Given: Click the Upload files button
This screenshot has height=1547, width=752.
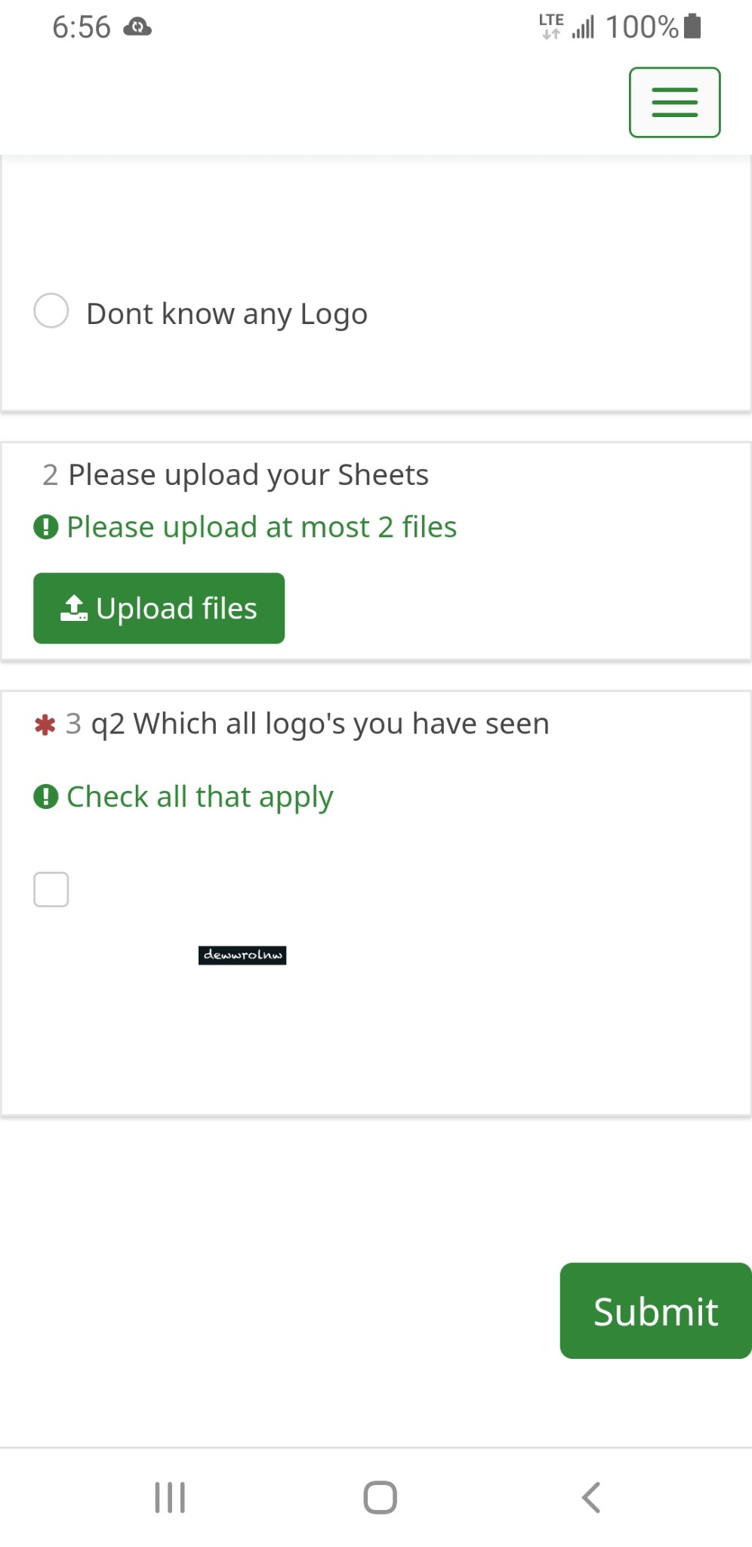Looking at the screenshot, I should click(x=159, y=608).
